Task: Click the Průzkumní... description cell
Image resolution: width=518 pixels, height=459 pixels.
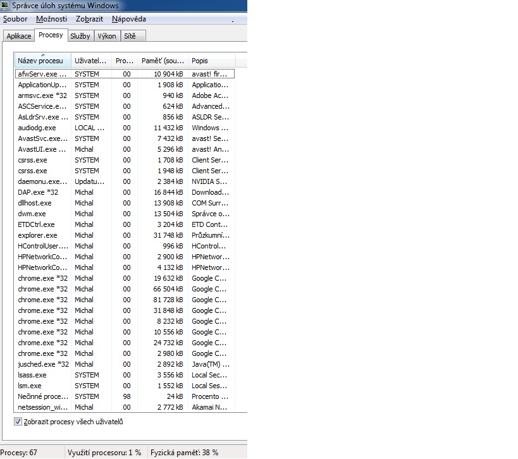Action: coord(211,235)
